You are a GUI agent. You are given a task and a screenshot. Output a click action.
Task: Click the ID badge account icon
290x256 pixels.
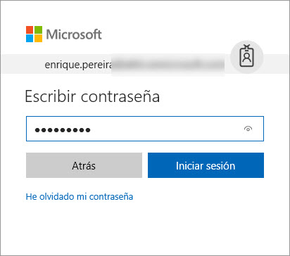point(246,56)
